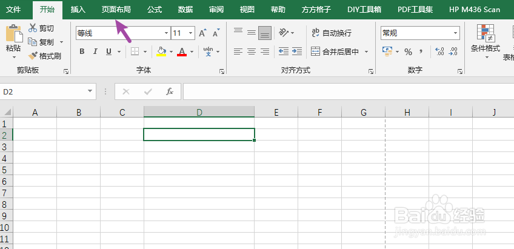Image resolution: width=514 pixels, height=249 pixels.
Task: Decrease font size with smaller A
Action: 216,33
